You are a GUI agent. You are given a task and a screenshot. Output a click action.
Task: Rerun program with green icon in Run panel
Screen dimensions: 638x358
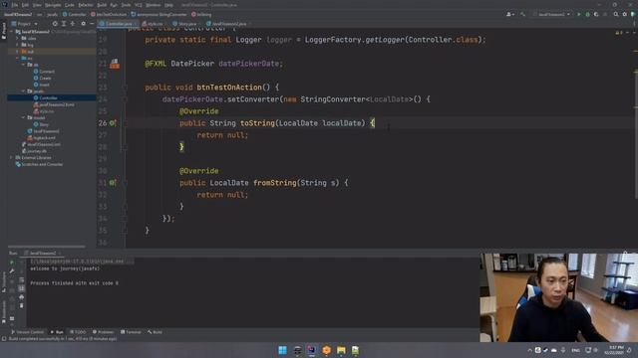point(12,263)
